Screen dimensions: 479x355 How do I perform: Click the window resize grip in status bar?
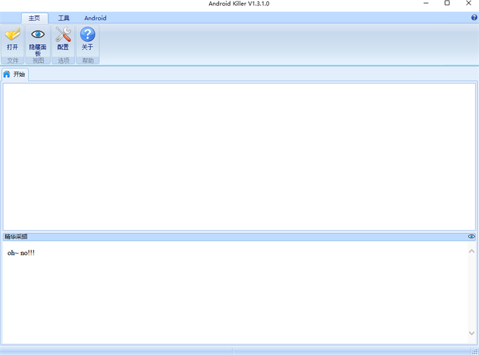pos(475,351)
